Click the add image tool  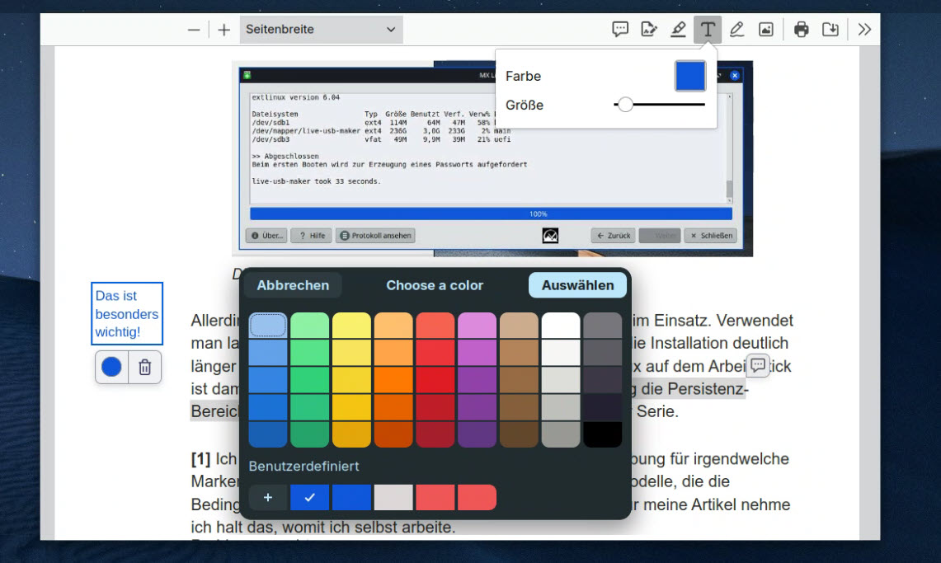click(766, 30)
